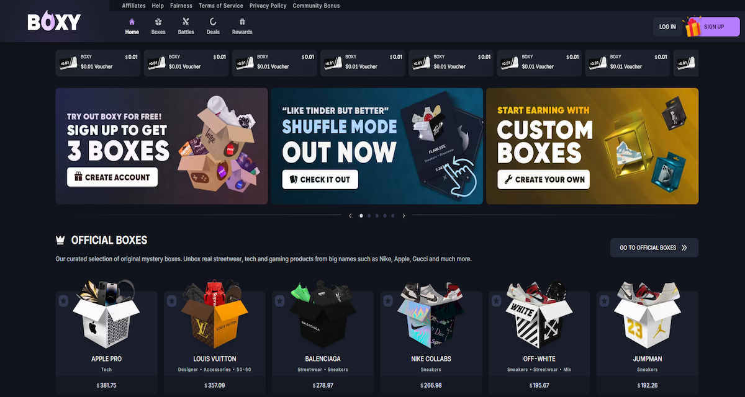Go to previous banner slide arrow

(x=350, y=216)
